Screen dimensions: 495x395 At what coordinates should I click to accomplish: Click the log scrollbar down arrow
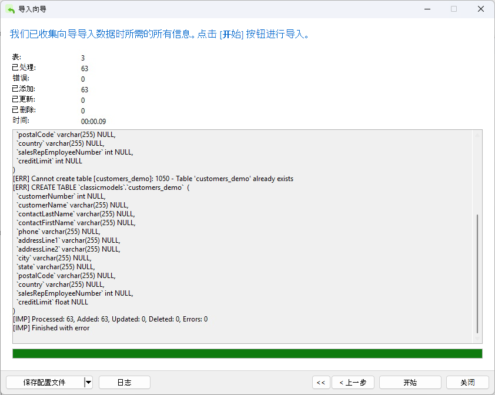[x=477, y=339]
